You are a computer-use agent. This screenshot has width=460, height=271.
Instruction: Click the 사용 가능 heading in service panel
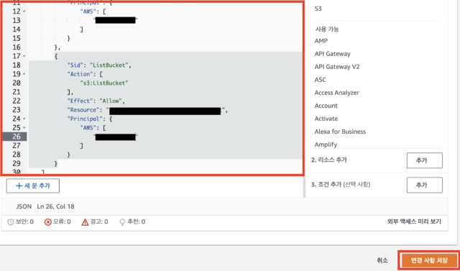point(328,29)
